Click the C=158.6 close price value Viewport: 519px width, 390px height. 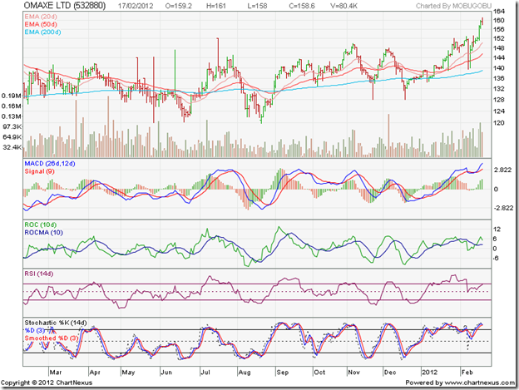pyautogui.click(x=302, y=6)
